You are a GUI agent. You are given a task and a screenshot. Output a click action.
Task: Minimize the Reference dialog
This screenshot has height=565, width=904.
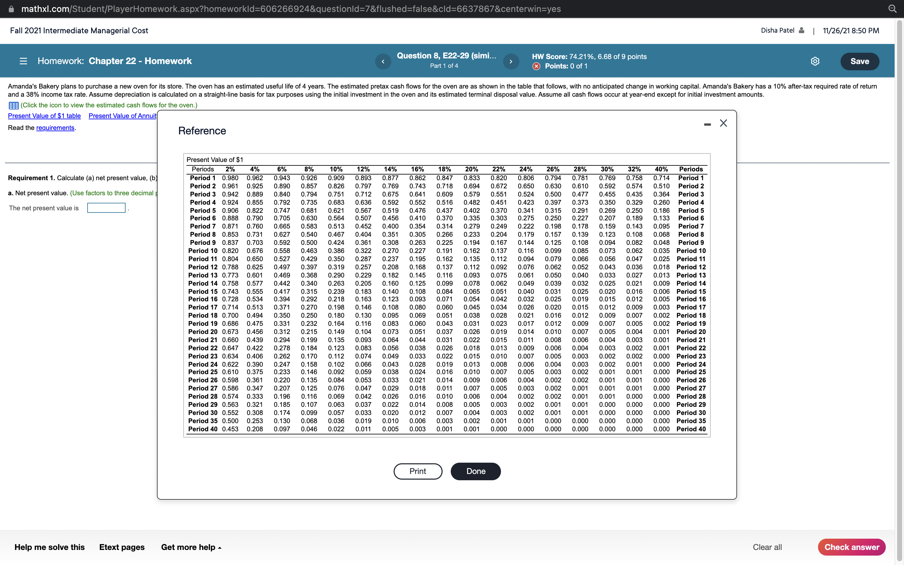coord(707,124)
